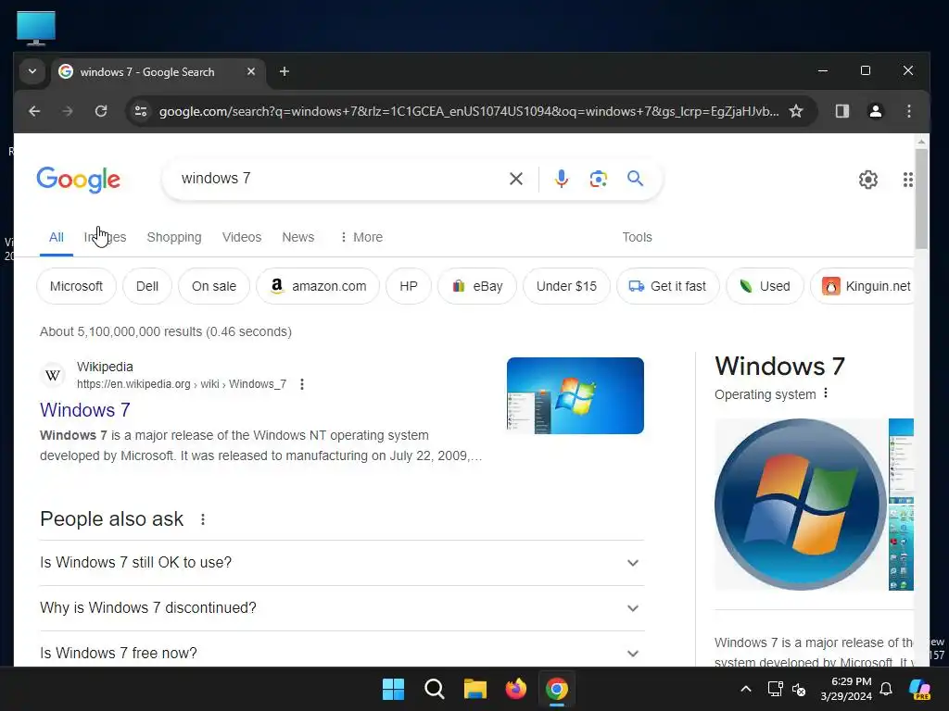Expand the More search categories menu
This screenshot has width=949, height=711.
(x=361, y=238)
